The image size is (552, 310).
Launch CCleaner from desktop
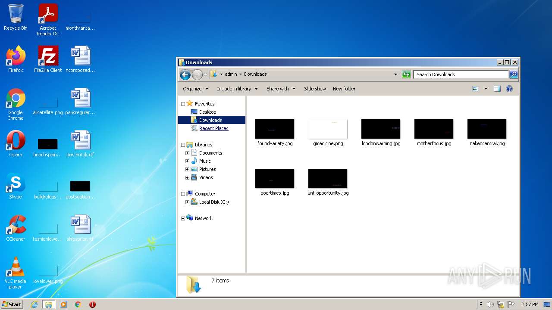tap(16, 228)
